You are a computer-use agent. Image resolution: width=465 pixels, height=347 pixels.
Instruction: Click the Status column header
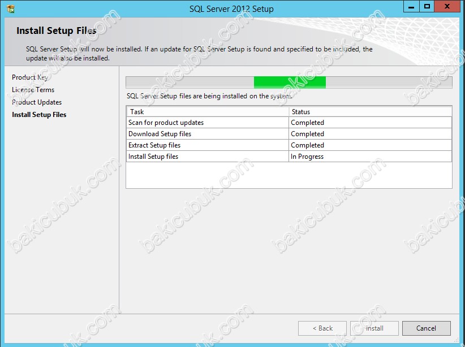[370, 112]
